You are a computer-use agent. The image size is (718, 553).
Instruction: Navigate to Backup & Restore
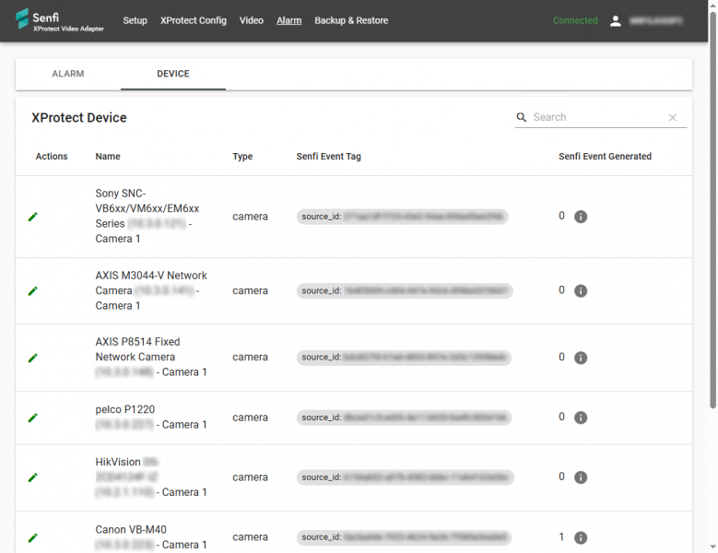coord(351,20)
